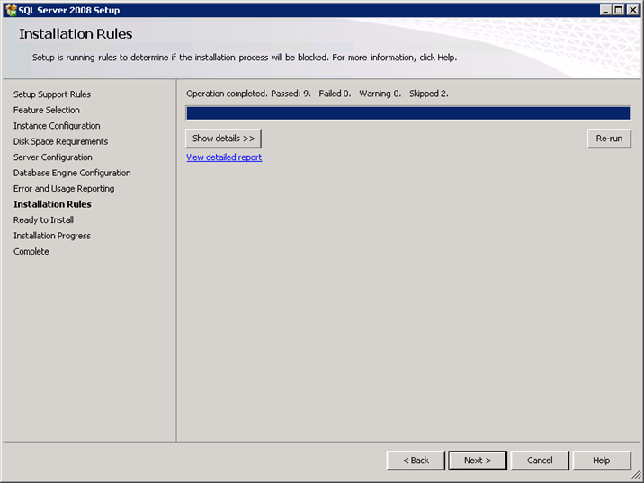Expand rule results with Show details button

223,139
